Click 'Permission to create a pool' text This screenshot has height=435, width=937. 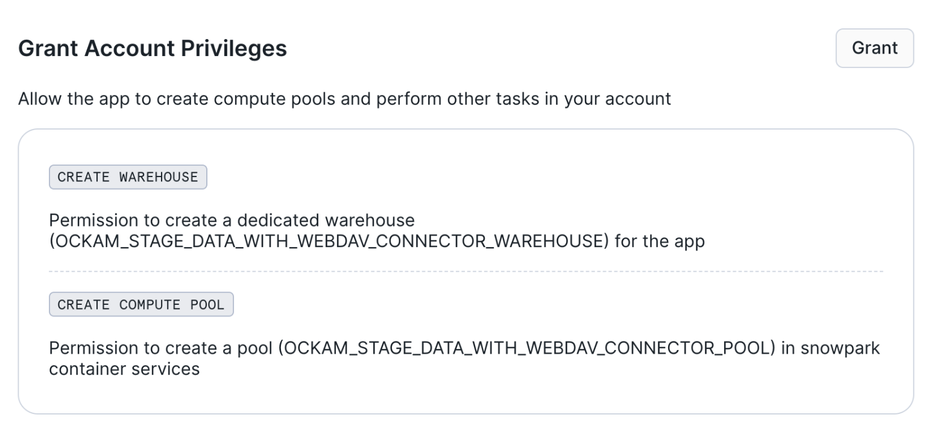pyautogui.click(x=160, y=348)
